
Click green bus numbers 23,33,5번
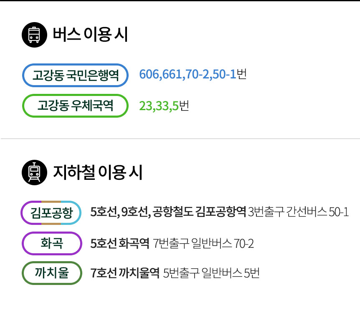164,106
